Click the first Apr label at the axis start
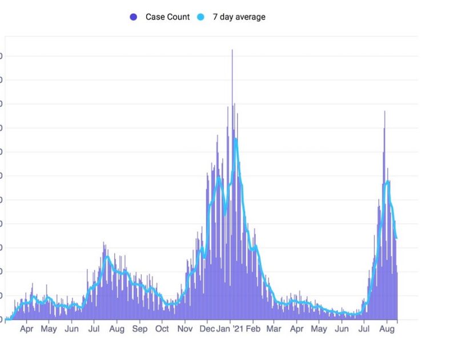 pos(26,329)
